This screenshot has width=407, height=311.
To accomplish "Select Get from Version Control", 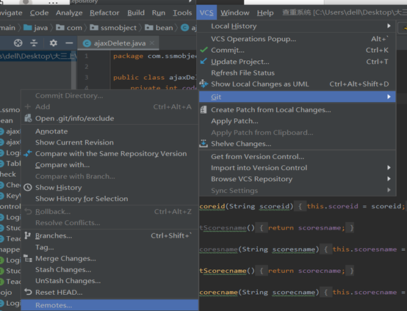I will pos(297,156).
